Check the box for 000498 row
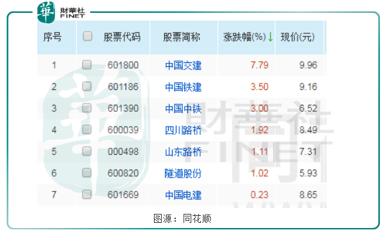The image size is (389, 237). tap(87, 151)
